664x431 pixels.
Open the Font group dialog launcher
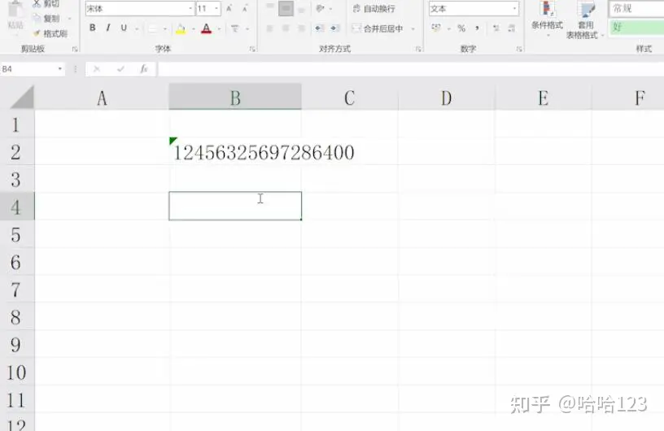[252, 49]
